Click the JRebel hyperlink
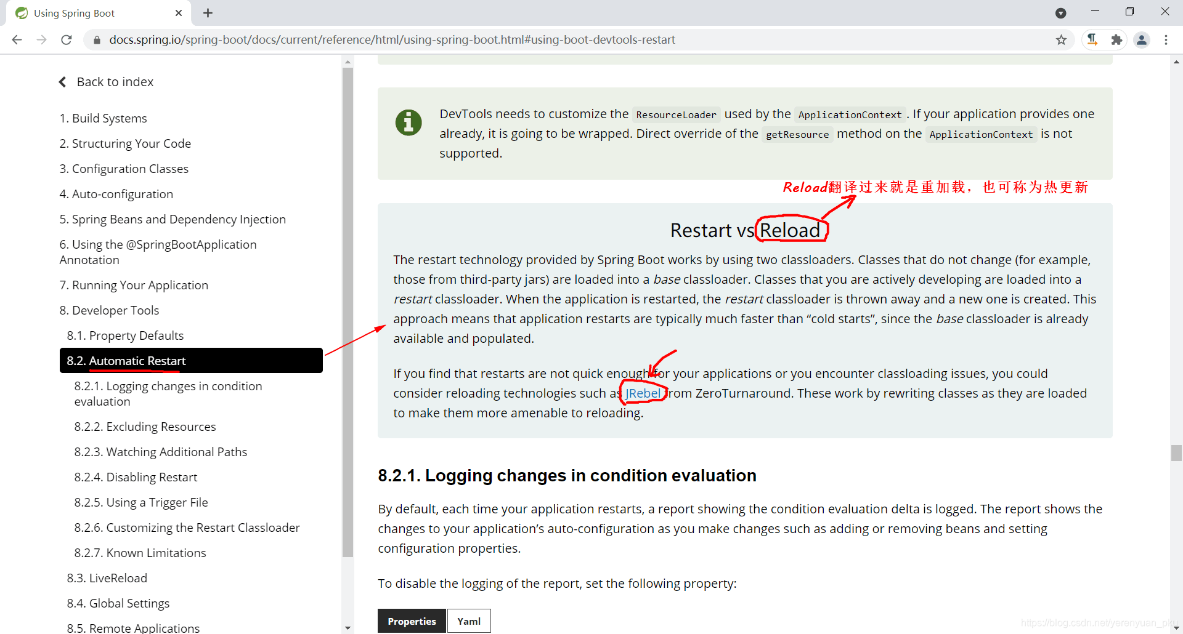The width and height of the screenshot is (1183, 634). pos(643,393)
